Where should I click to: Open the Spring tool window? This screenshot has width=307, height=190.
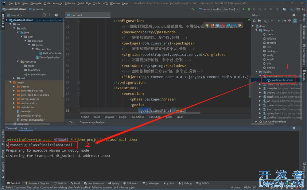(114, 183)
